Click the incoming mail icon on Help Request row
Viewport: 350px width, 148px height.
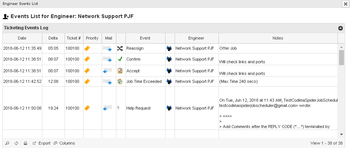coord(107,108)
